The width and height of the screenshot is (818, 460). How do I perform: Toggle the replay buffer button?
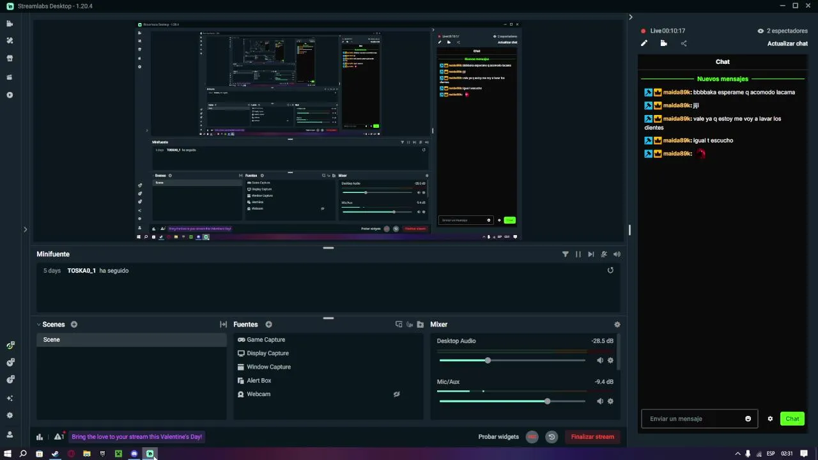tap(552, 437)
